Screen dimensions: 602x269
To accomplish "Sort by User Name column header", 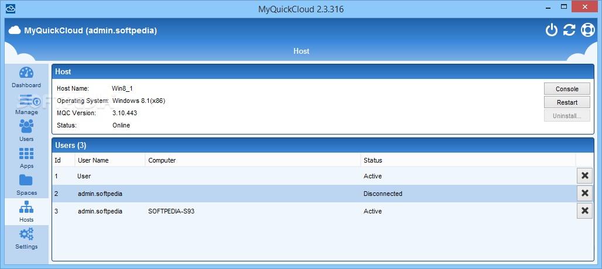I will (110, 160).
